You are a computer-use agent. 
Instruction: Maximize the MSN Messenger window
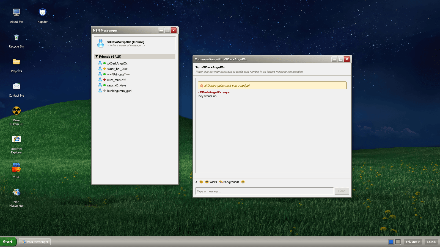pyautogui.click(x=167, y=30)
